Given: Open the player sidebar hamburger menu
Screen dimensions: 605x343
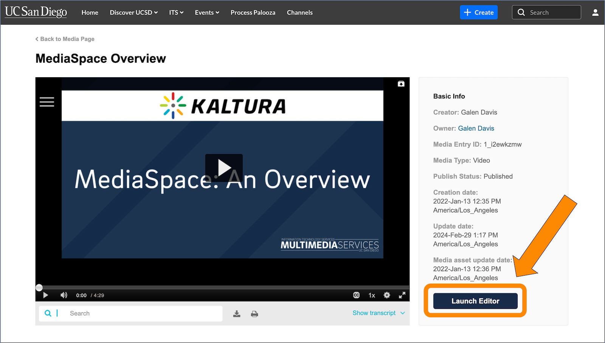Looking at the screenshot, I should click(47, 101).
